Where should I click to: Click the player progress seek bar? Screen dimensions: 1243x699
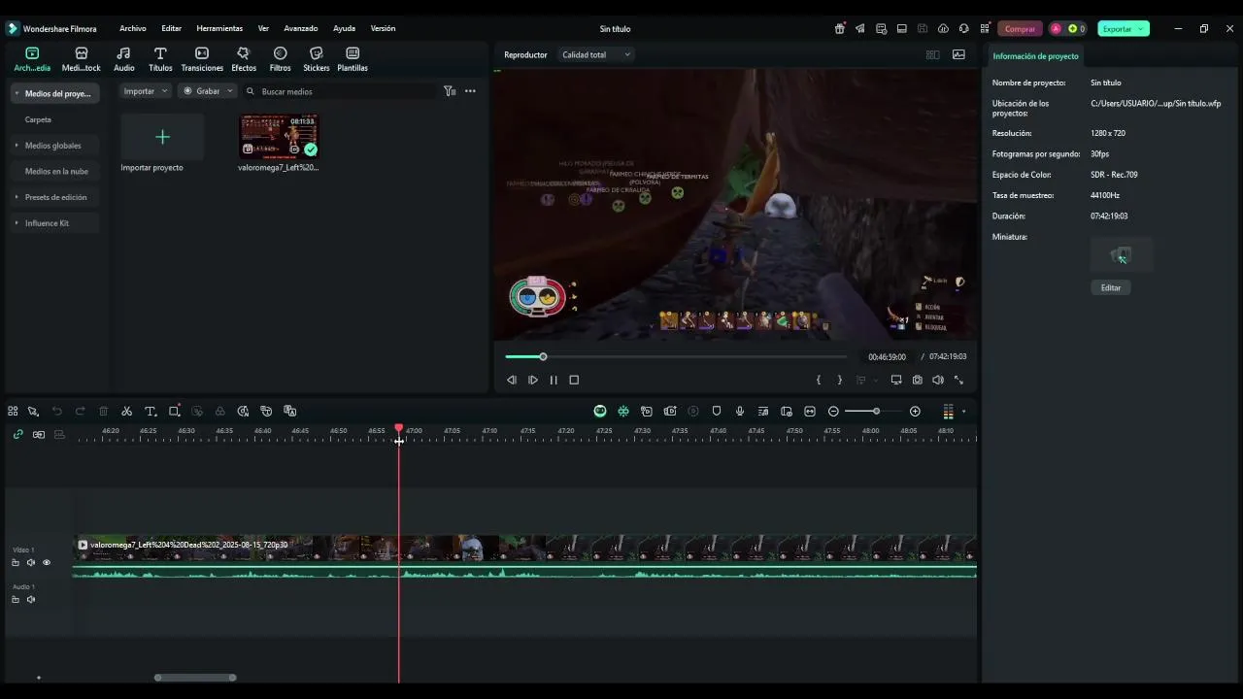click(x=677, y=357)
